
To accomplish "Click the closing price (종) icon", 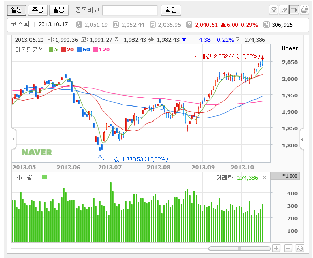I will (189, 25).
